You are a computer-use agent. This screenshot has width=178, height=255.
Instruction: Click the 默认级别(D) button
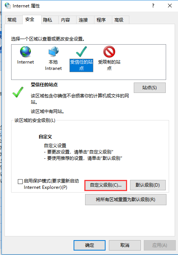pyautogui.click(x=148, y=185)
